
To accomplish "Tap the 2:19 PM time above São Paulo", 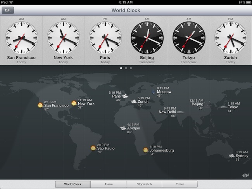I will pos(103,145).
